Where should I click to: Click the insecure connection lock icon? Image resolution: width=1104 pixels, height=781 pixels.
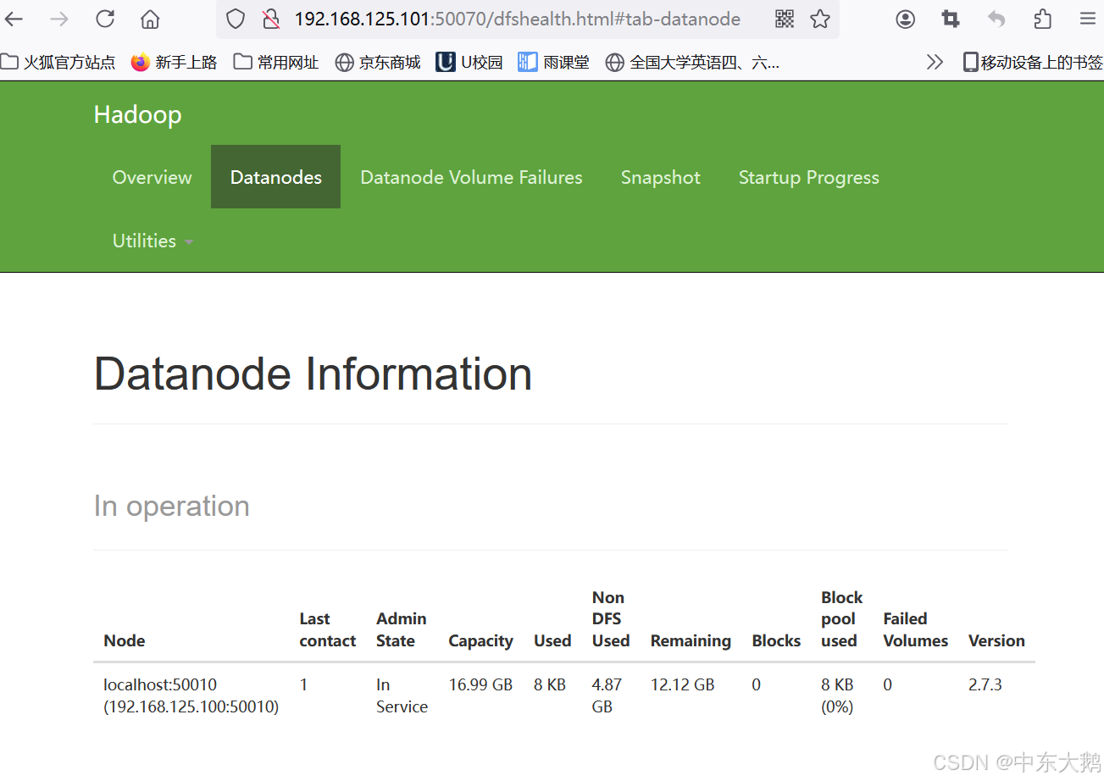pyautogui.click(x=270, y=19)
